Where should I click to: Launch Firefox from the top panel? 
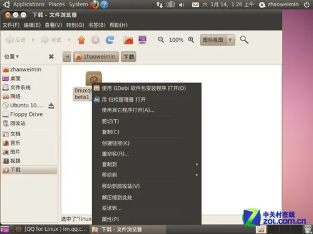[x=95, y=4]
